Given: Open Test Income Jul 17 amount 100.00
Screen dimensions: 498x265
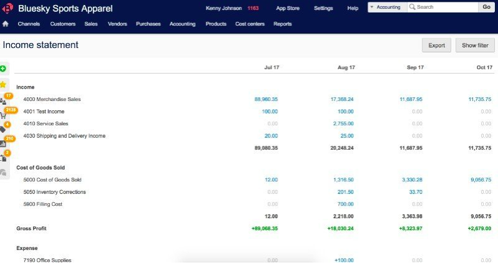Looking at the screenshot, I should click(270, 112).
